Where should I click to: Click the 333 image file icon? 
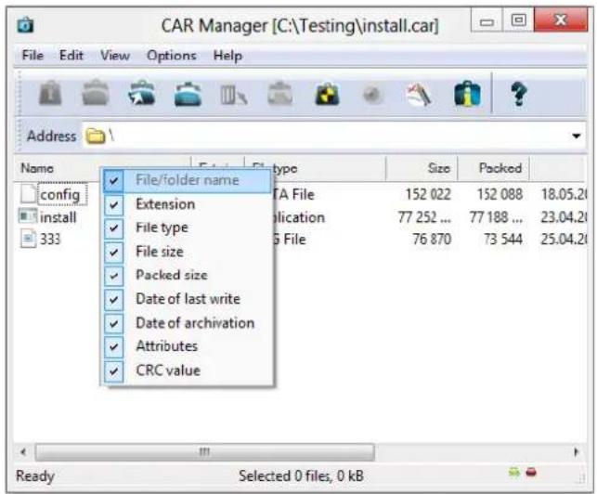pos(28,239)
